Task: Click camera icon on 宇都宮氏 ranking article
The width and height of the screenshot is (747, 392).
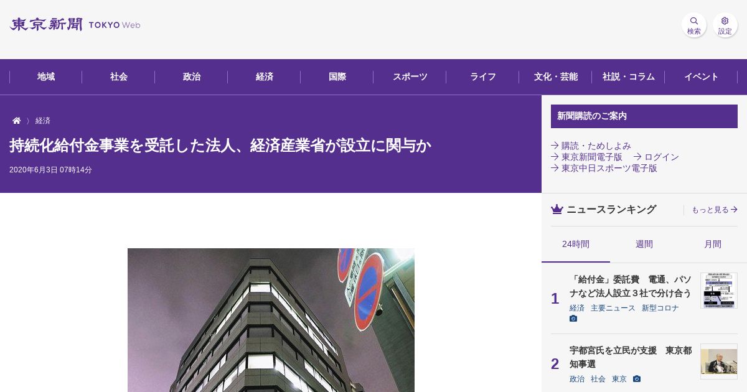Action: pyautogui.click(x=637, y=379)
